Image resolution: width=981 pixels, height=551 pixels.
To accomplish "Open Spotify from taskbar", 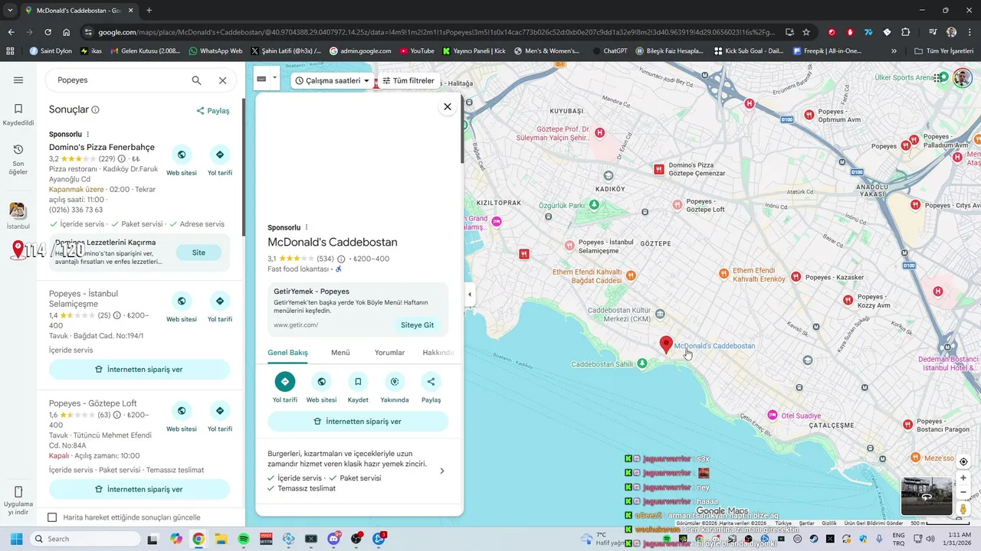I will 244,539.
